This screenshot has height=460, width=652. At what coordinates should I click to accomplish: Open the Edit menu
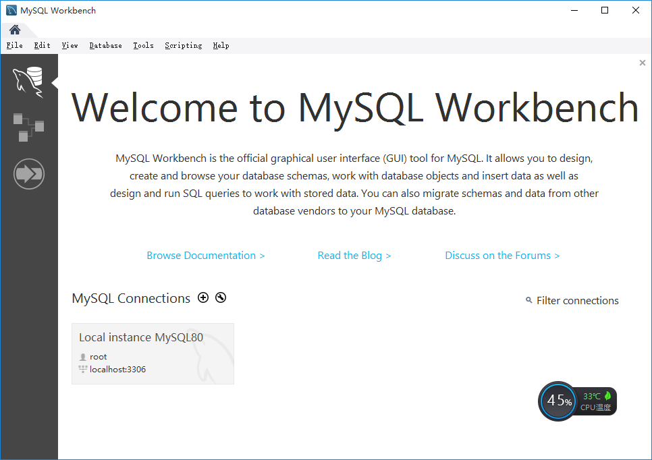point(42,45)
